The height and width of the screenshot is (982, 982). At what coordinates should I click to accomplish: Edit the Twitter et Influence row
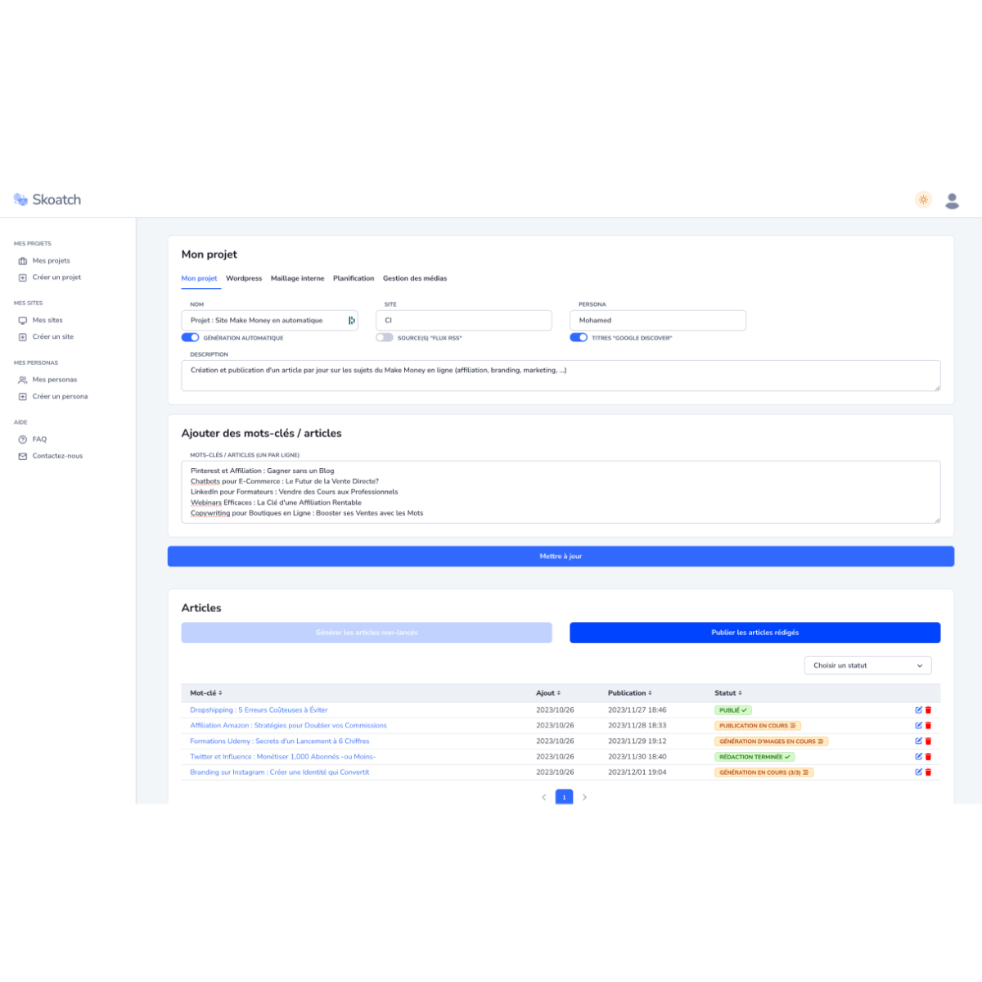click(x=918, y=757)
